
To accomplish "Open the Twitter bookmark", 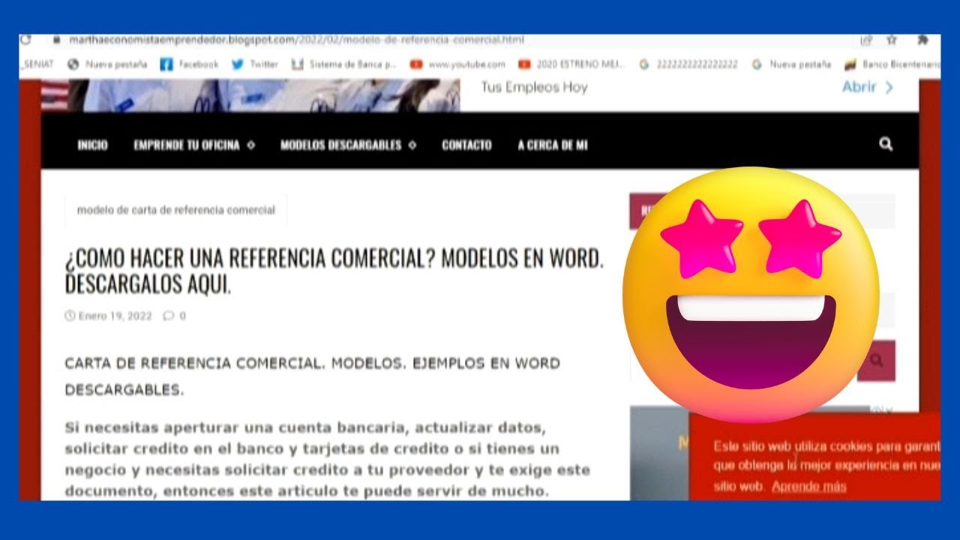I will tap(255, 64).
